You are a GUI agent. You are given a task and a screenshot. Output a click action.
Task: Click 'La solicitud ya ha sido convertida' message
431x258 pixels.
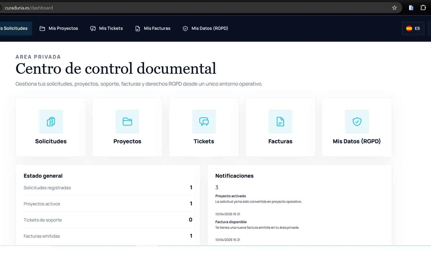(259, 202)
